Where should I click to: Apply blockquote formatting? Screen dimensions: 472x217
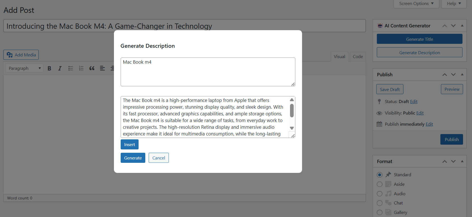(x=92, y=68)
